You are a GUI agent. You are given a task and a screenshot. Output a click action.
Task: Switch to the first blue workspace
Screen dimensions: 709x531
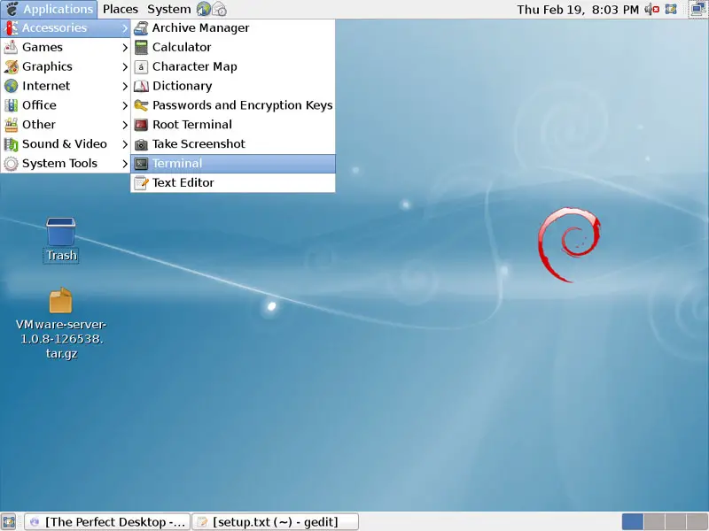pos(633,522)
